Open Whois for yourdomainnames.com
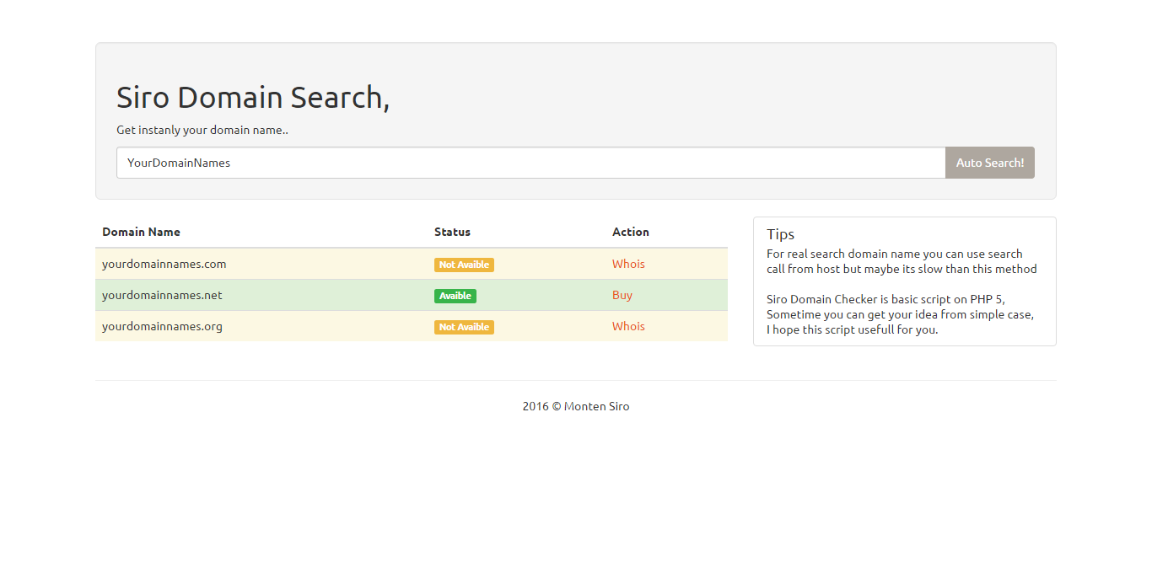 tap(628, 264)
